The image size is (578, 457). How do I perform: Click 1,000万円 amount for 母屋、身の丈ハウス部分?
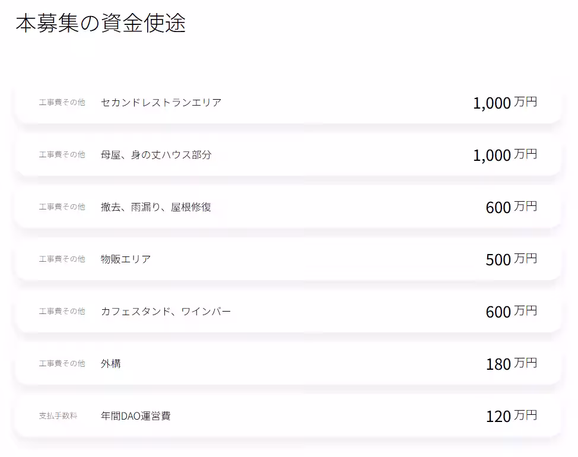[504, 155]
